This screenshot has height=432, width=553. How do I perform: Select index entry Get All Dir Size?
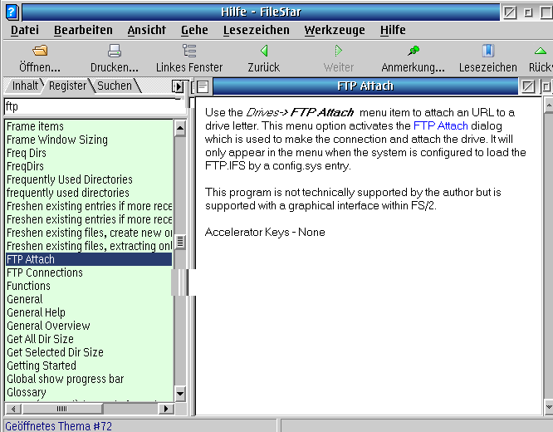pos(89,339)
